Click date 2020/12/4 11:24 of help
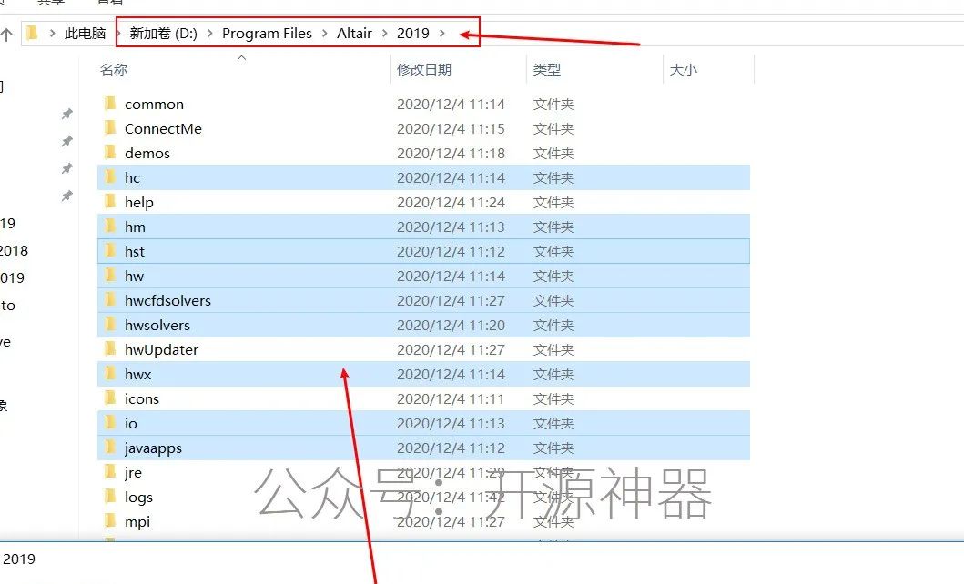Screen dimensions: 964x584 point(452,203)
